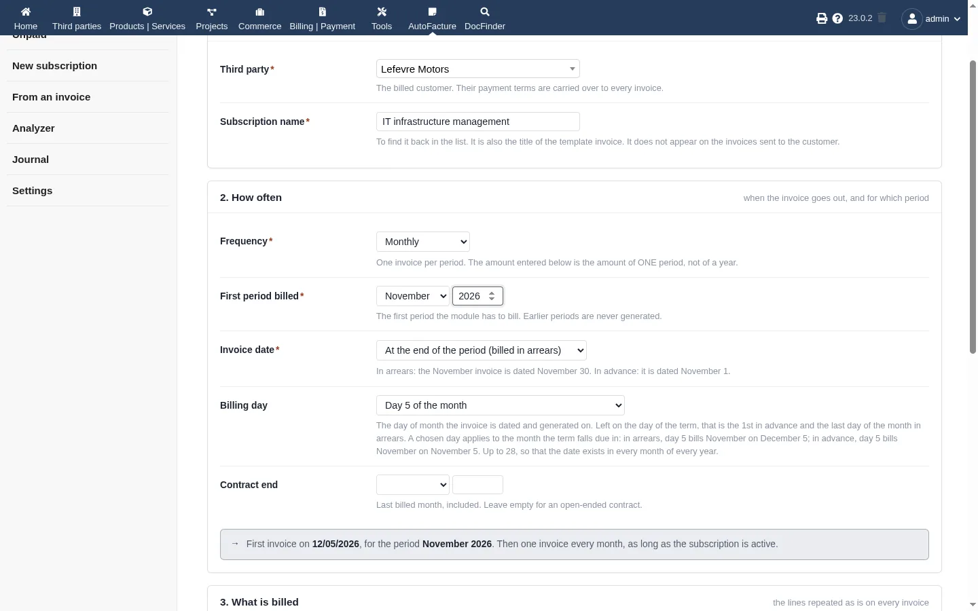Open the Home menu icon
This screenshot has width=978, height=611.
pos(26,12)
